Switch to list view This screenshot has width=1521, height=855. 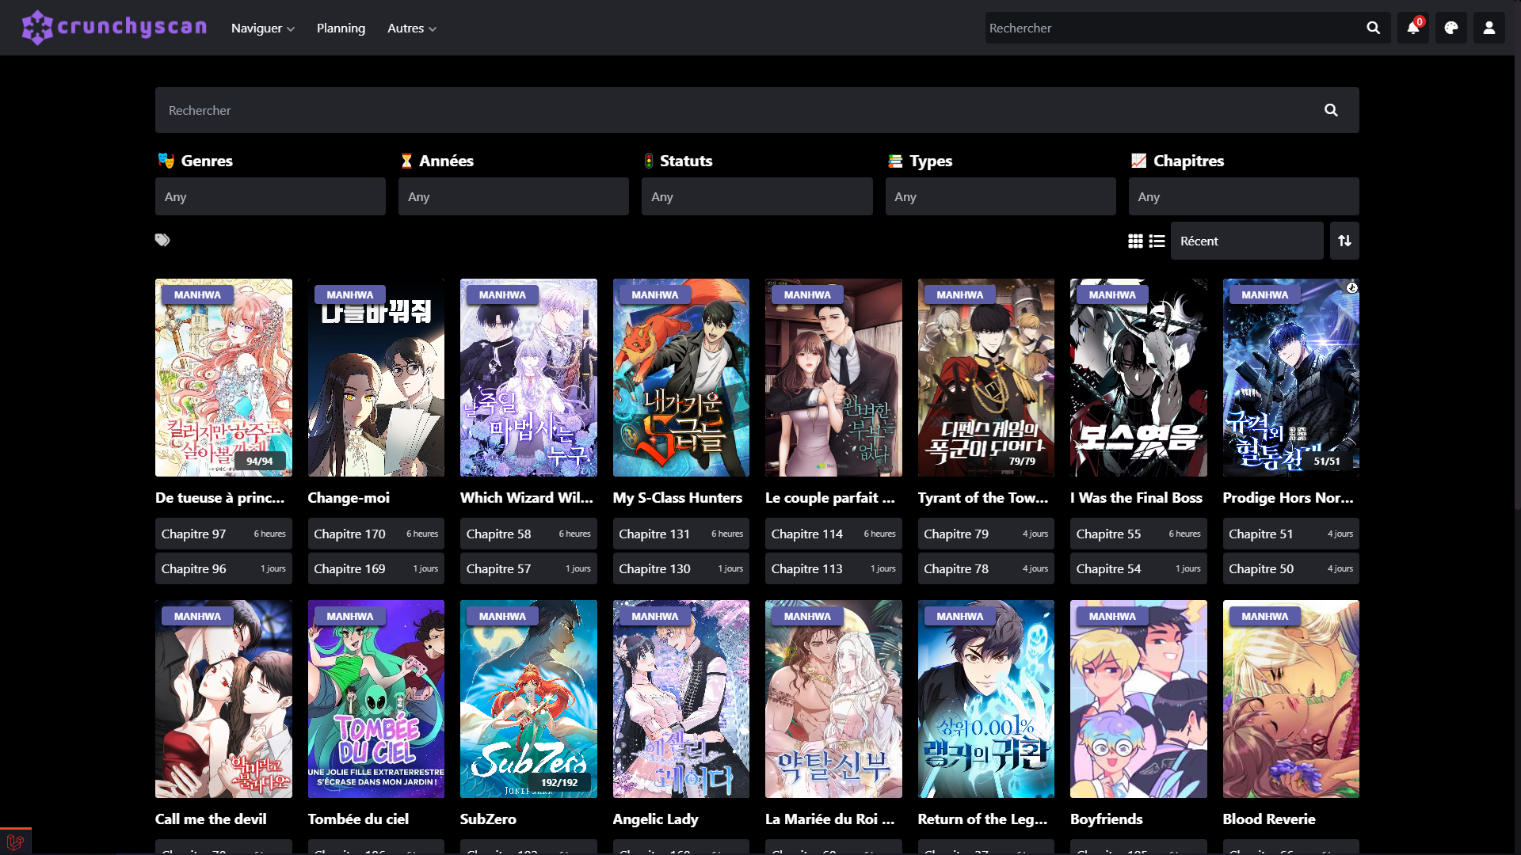[x=1157, y=241]
